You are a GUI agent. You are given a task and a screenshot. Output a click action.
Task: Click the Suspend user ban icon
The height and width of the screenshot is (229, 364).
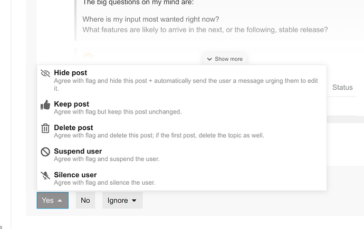coord(45,152)
